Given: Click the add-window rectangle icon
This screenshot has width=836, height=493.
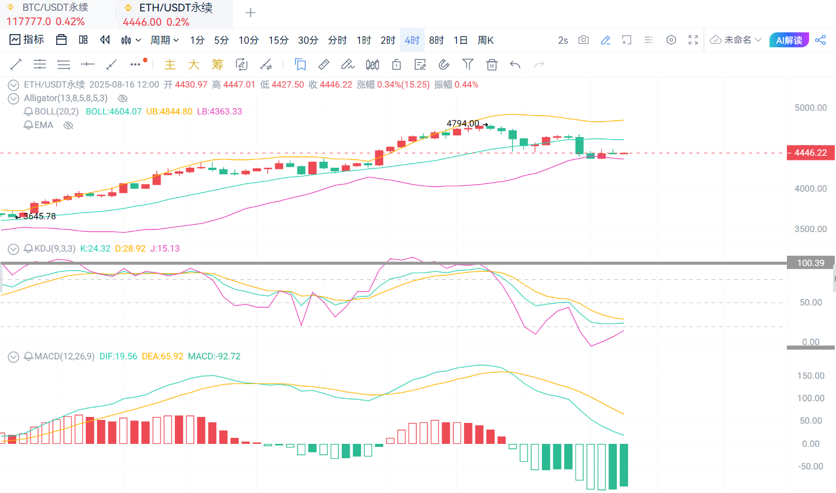Looking at the screenshot, I should click(626, 40).
